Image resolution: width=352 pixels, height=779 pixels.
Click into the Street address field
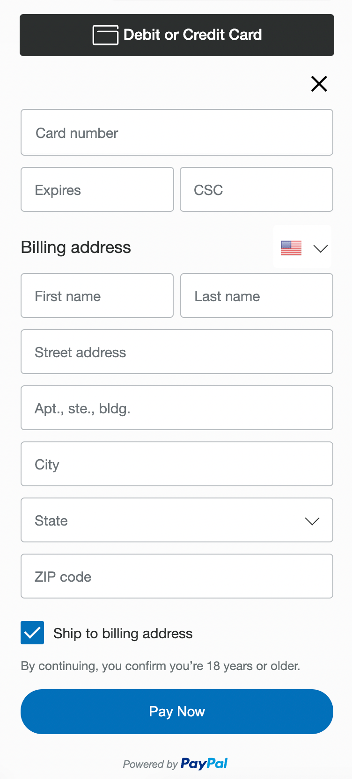177,352
